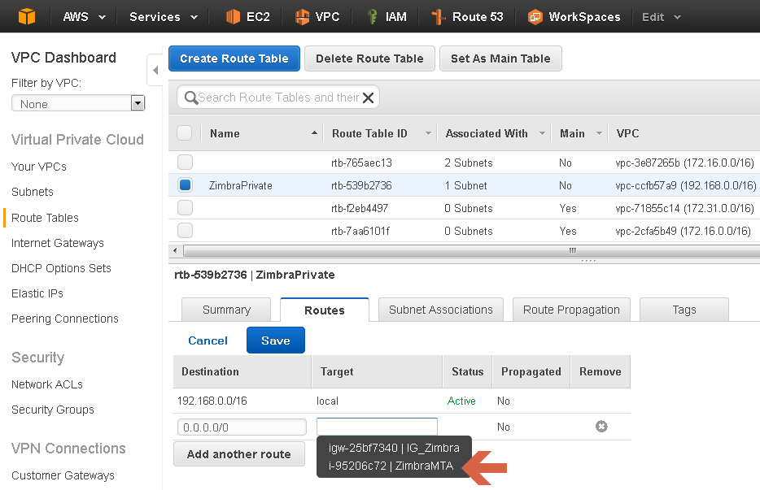Click the search magnifier icon
The image size is (760, 490).
[191, 98]
